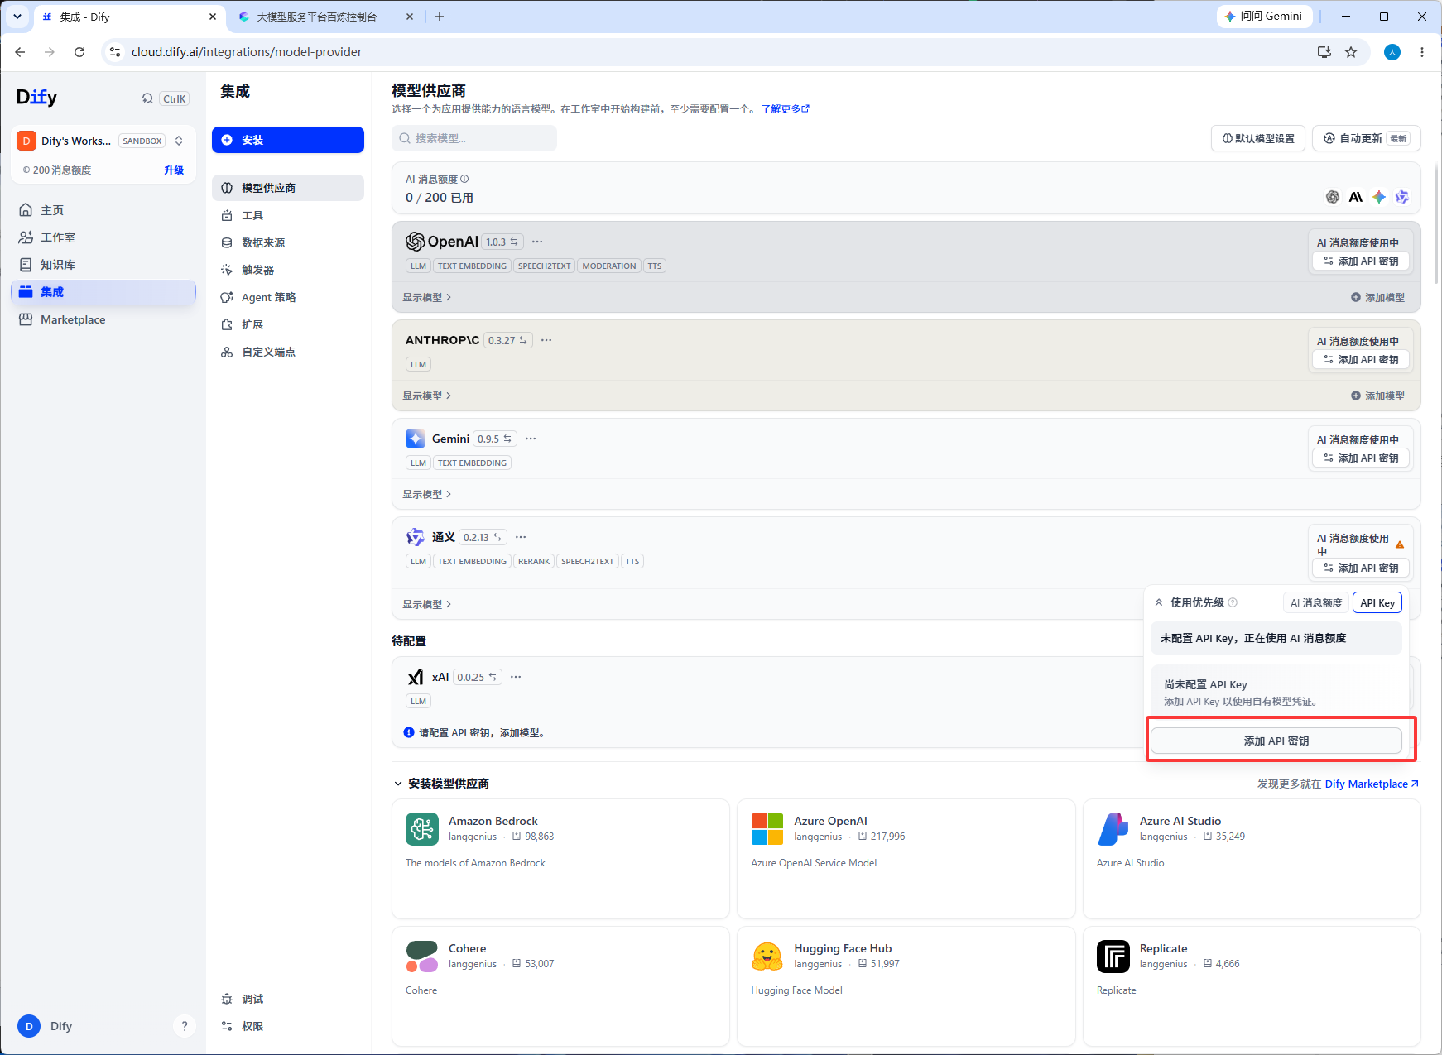Open the Dify home logo
Viewport: 1442px width, 1055px height.
37,98
